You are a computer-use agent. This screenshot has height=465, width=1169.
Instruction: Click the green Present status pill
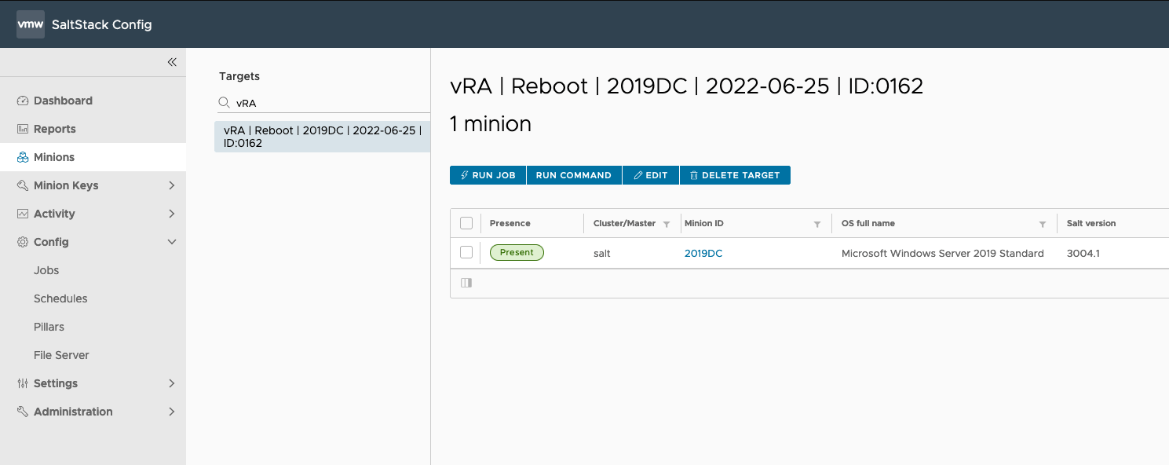(x=517, y=252)
